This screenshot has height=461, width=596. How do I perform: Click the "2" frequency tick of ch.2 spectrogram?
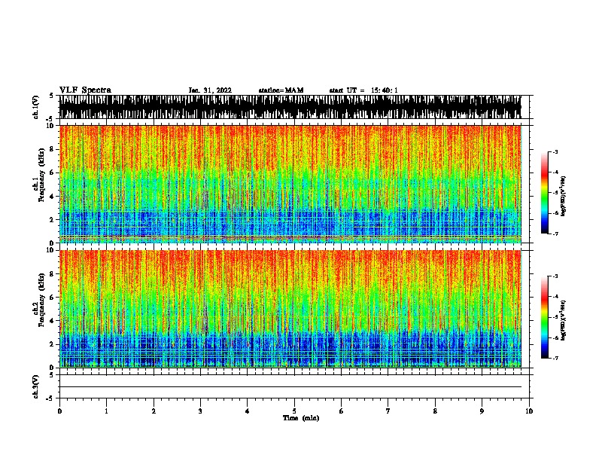coord(53,344)
